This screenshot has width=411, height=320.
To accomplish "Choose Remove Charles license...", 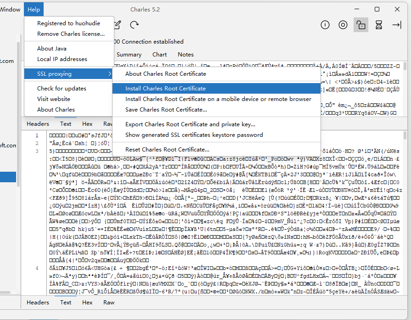I will 71,34.
